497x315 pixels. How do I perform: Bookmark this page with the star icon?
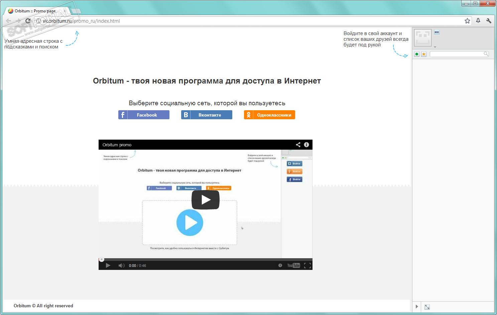pos(467,21)
